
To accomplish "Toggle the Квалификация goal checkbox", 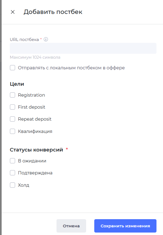I will click(x=12, y=131).
